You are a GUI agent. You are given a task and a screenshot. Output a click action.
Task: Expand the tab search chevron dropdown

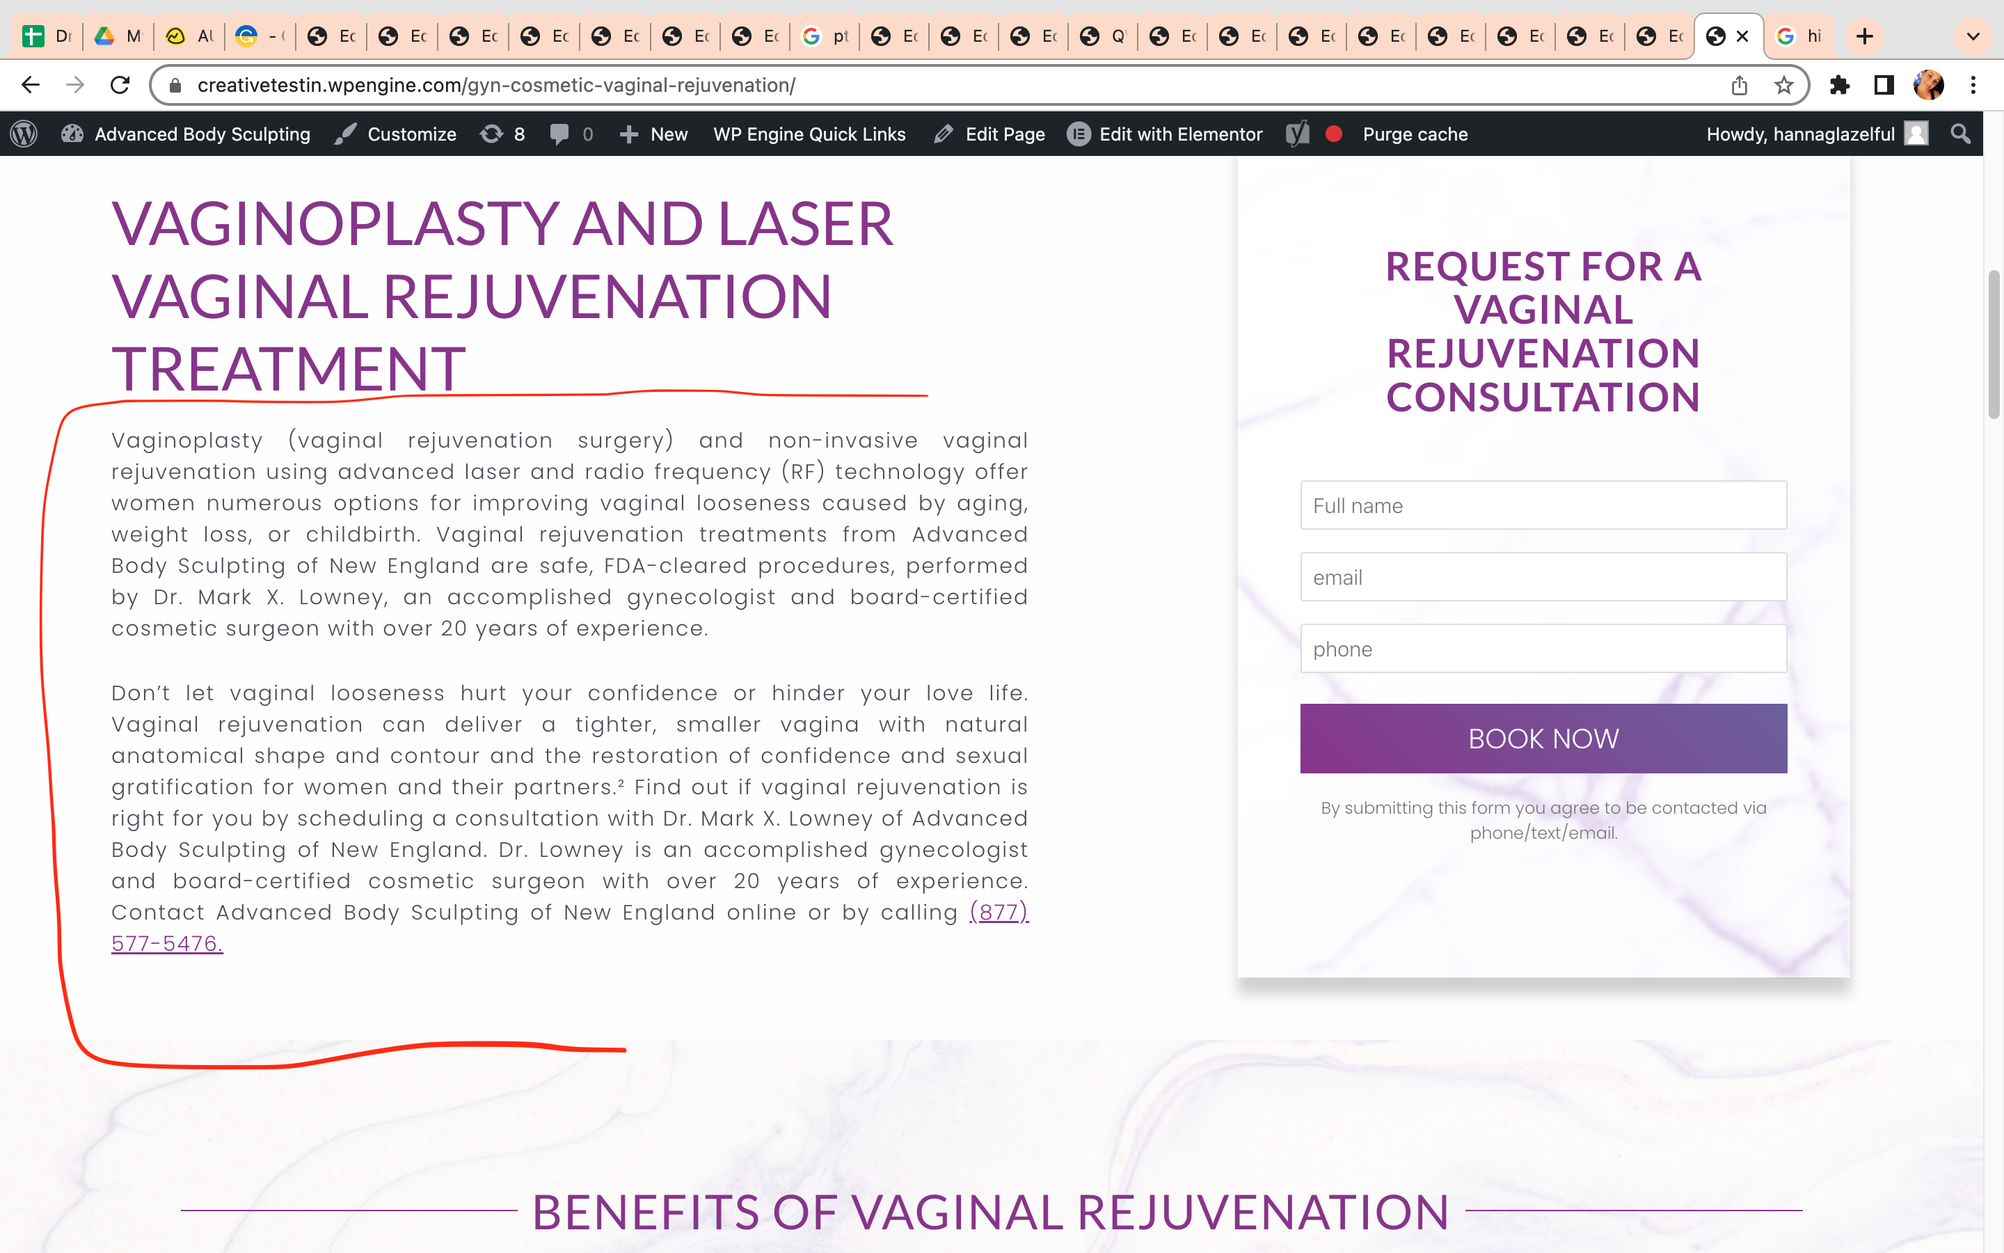point(1973,36)
